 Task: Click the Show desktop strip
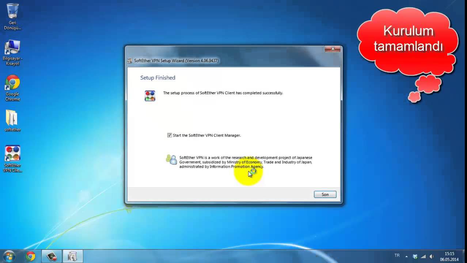[464, 256]
